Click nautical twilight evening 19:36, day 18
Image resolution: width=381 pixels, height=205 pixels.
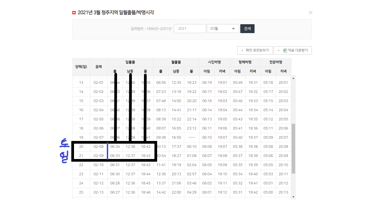[x=253, y=128]
